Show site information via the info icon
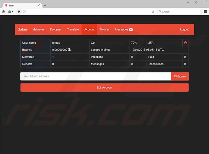The width and height of the screenshot is (209, 154). [x=24, y=12]
